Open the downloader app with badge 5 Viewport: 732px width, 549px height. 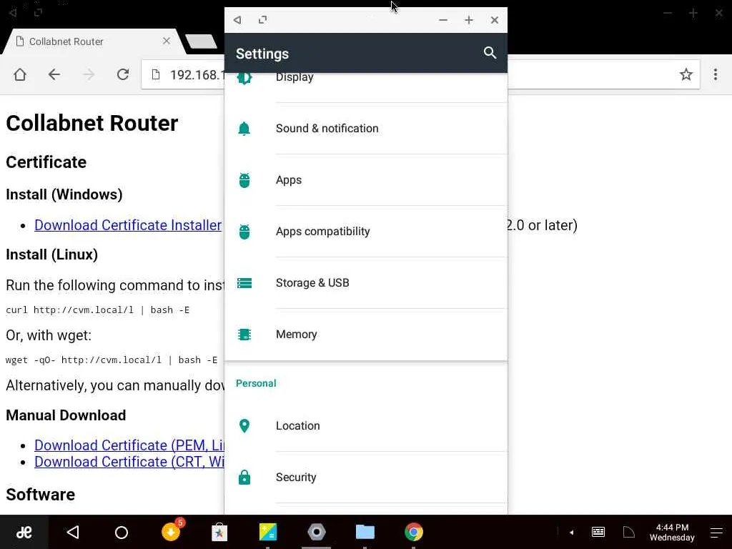[172, 531]
